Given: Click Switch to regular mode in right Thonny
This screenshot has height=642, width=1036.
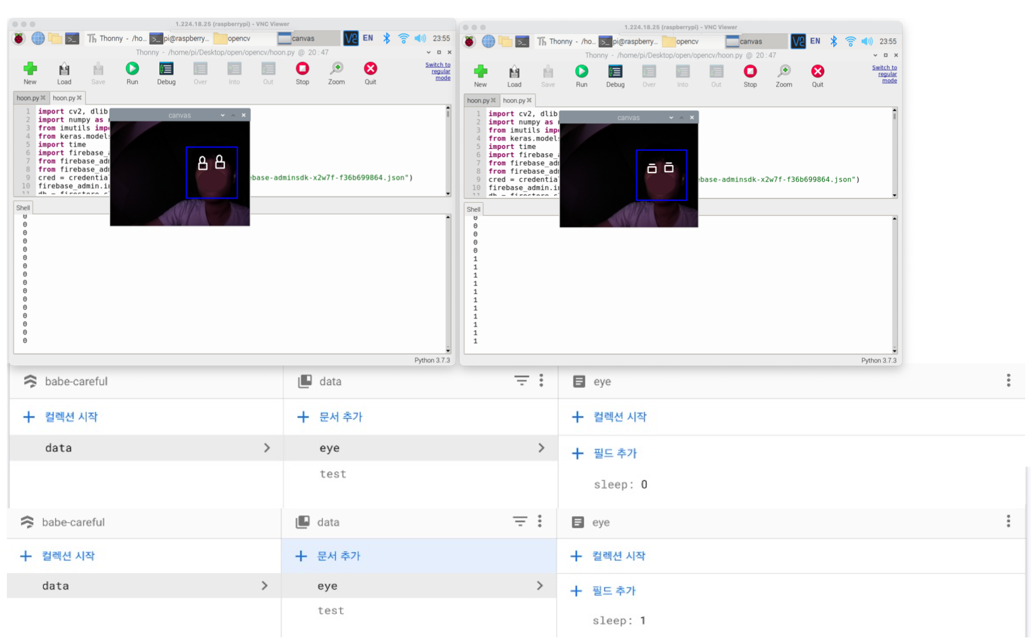Looking at the screenshot, I should (x=885, y=74).
